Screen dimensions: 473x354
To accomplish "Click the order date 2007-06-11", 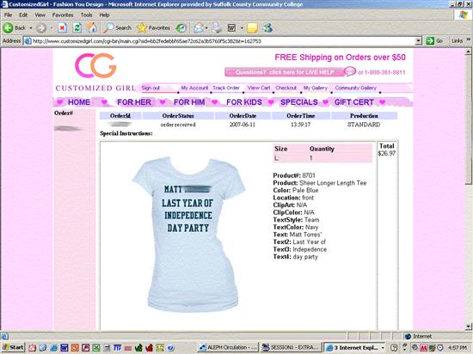I will tap(243, 125).
